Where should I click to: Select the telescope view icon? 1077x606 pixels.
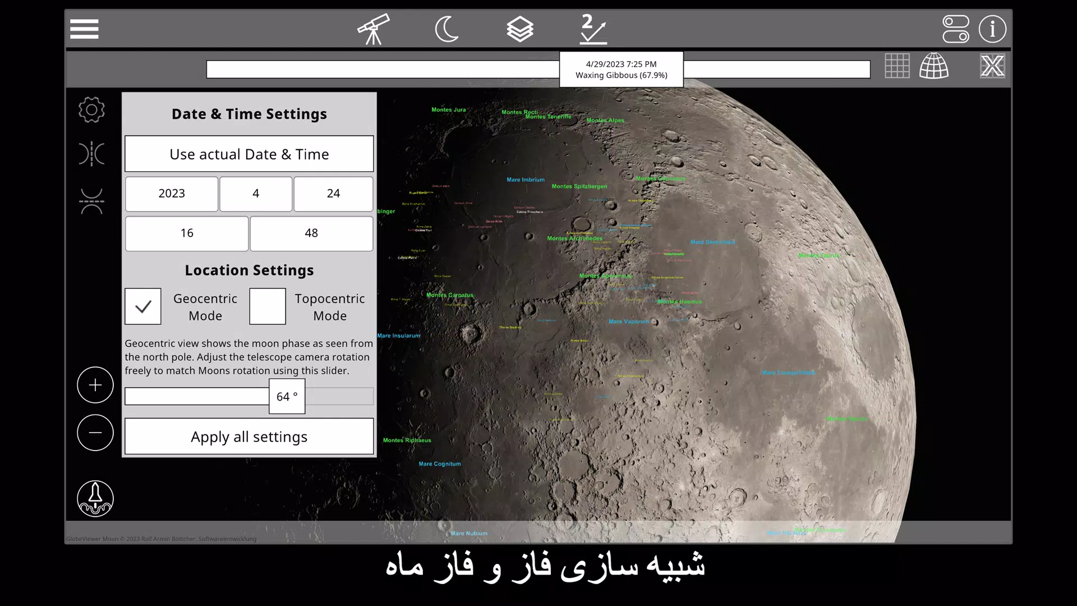[x=374, y=29]
